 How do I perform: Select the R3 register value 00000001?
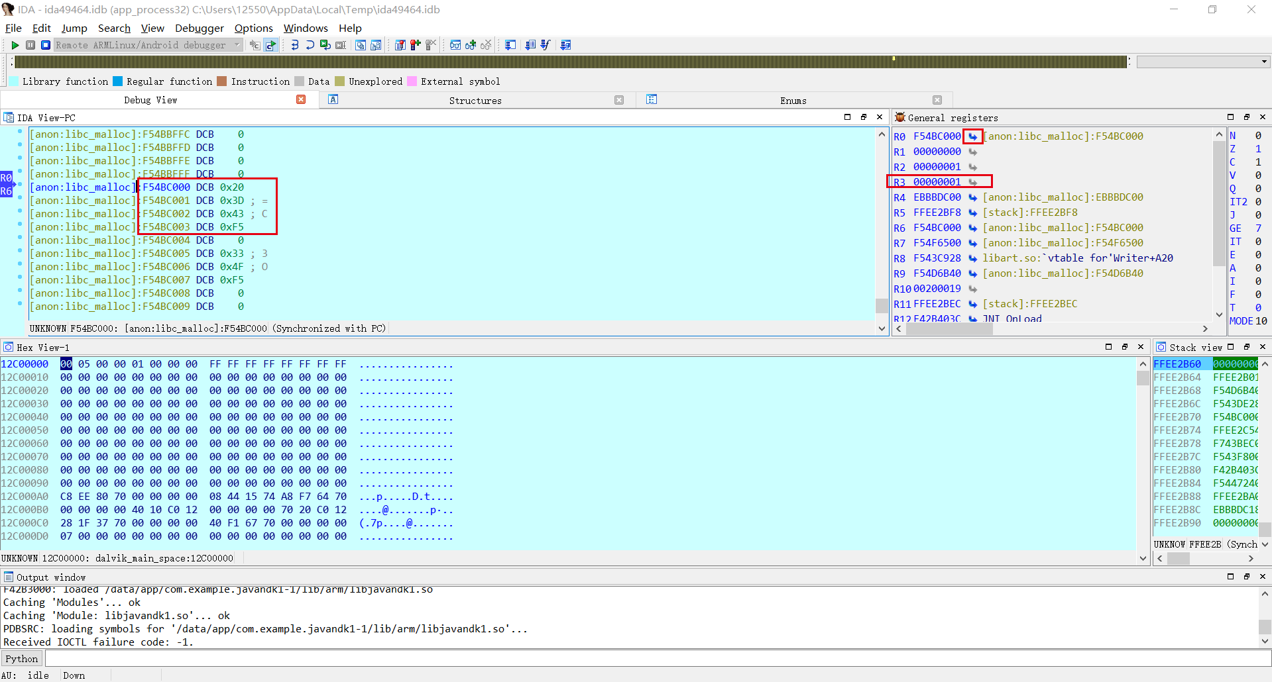pos(937,182)
